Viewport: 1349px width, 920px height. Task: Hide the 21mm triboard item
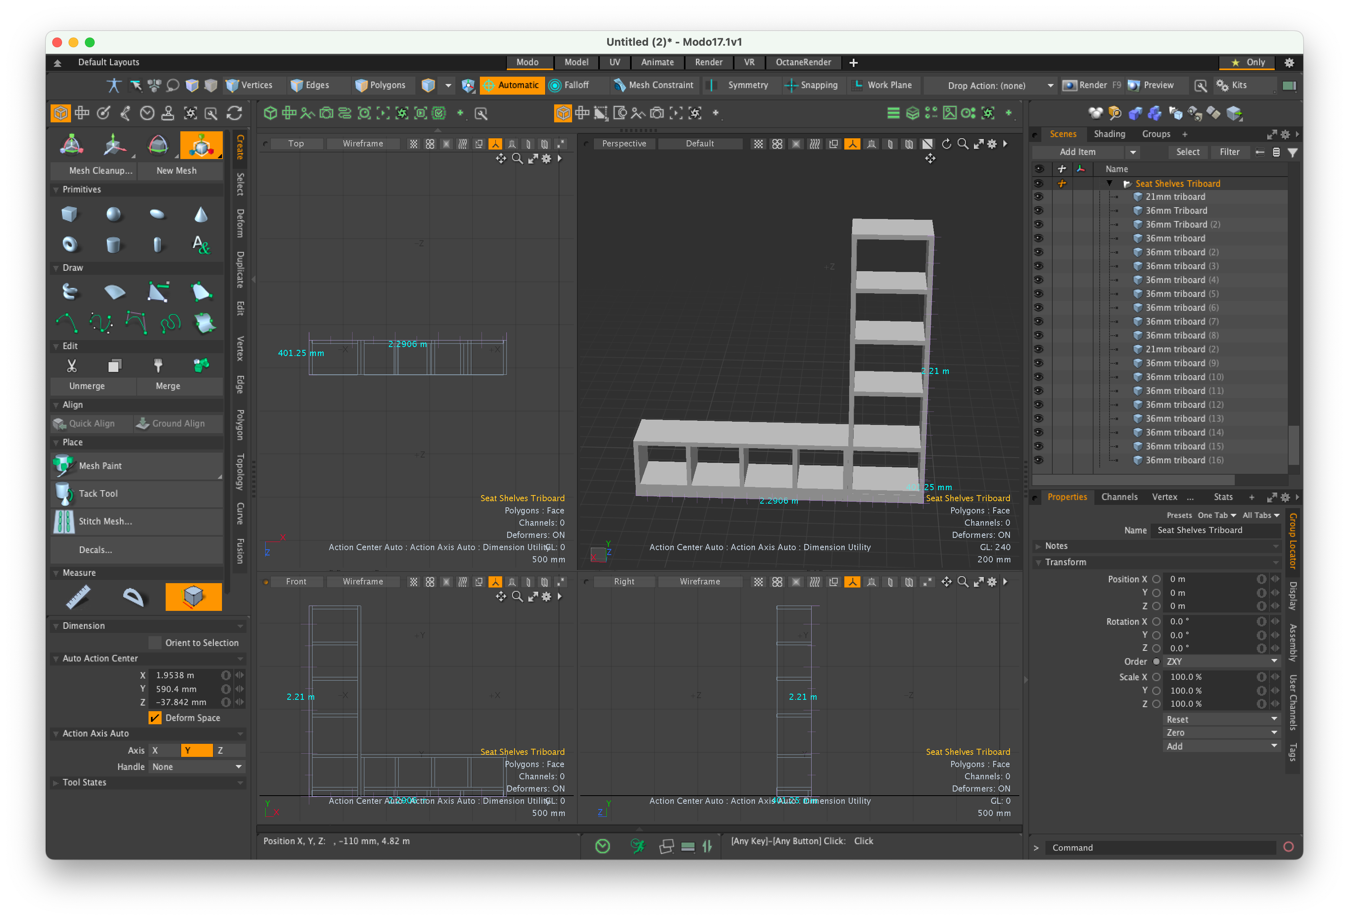tap(1039, 197)
